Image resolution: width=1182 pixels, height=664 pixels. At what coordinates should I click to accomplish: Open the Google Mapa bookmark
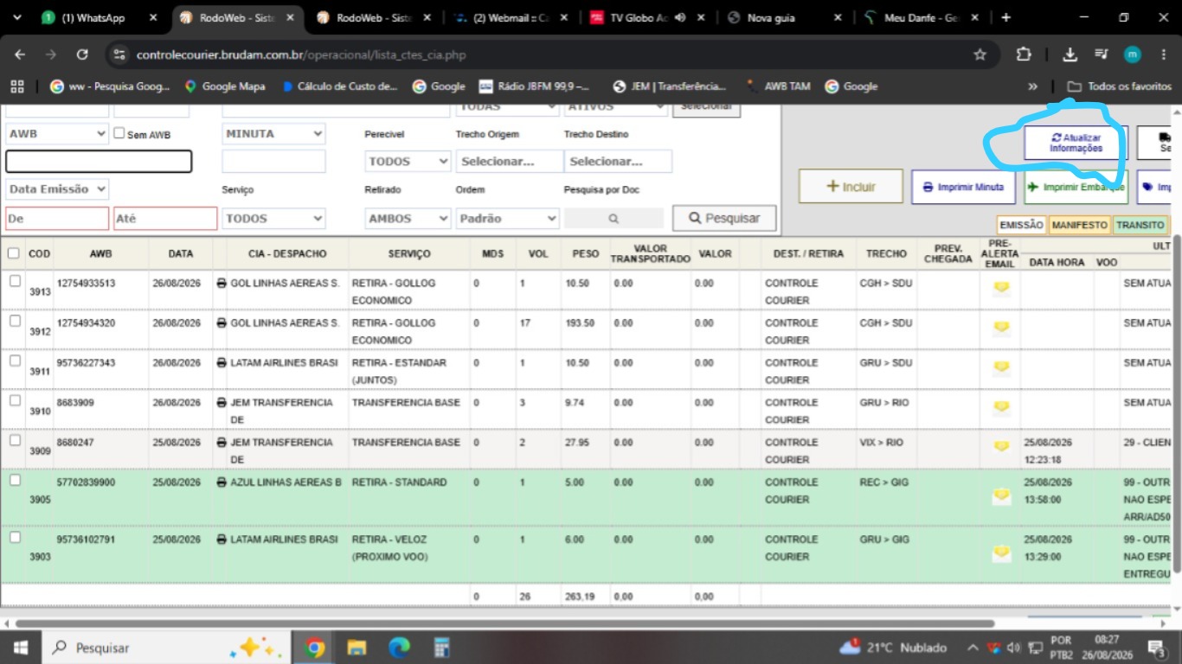[225, 86]
